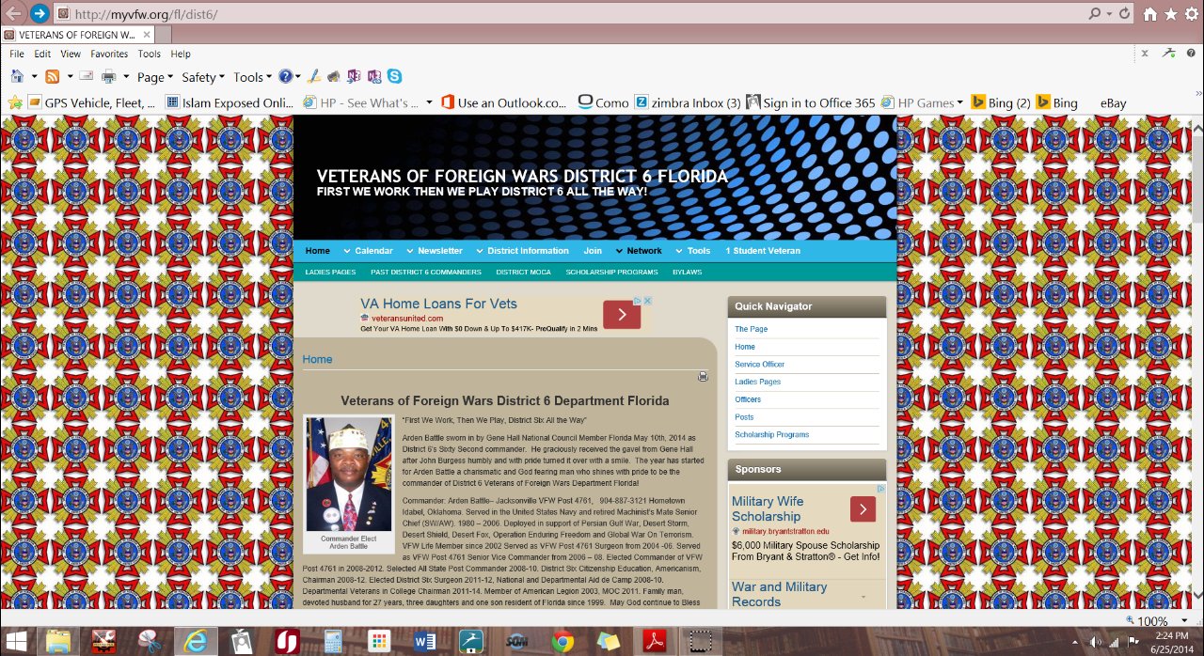Open OneNote icon in the command bar
The height and width of the screenshot is (656, 1204).
tap(353, 76)
